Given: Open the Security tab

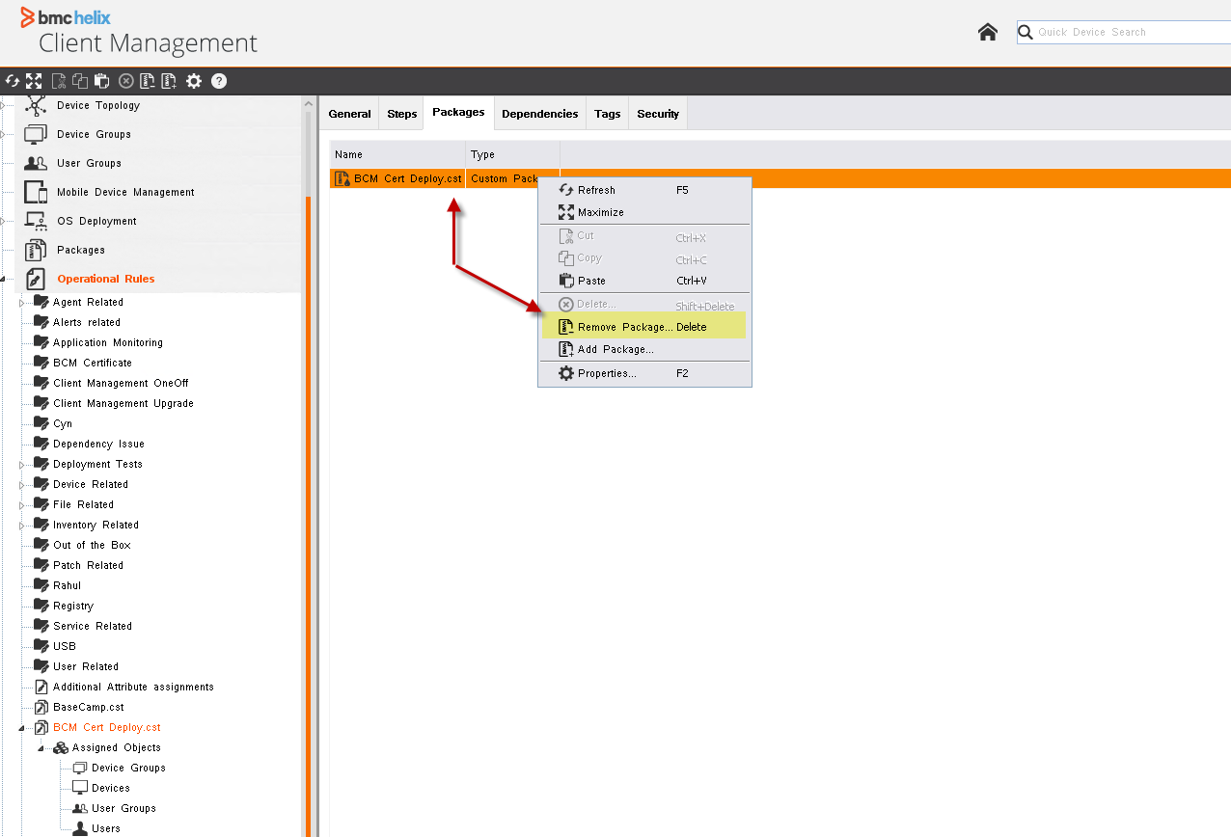Looking at the screenshot, I should pyautogui.click(x=658, y=114).
